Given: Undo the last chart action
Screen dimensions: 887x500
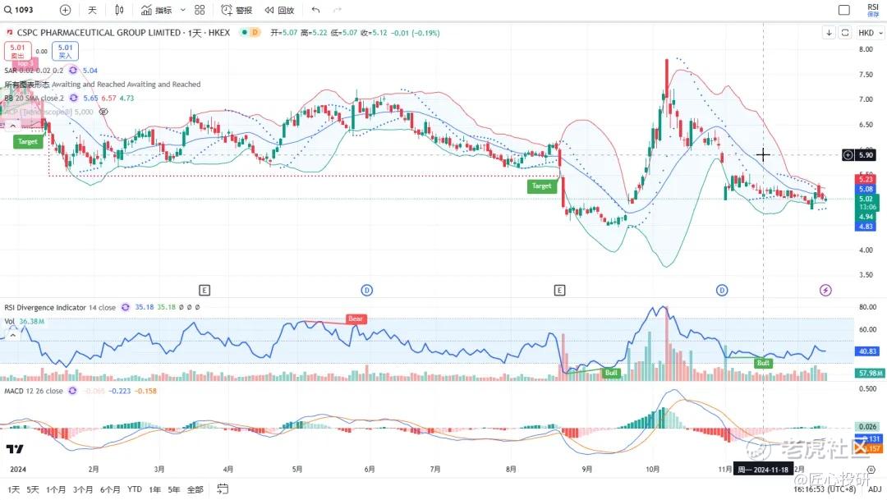Looking at the screenshot, I should click(x=315, y=10).
